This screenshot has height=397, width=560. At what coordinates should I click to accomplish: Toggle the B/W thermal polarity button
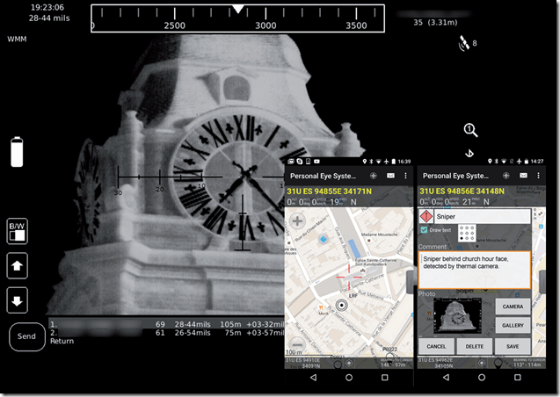point(18,231)
